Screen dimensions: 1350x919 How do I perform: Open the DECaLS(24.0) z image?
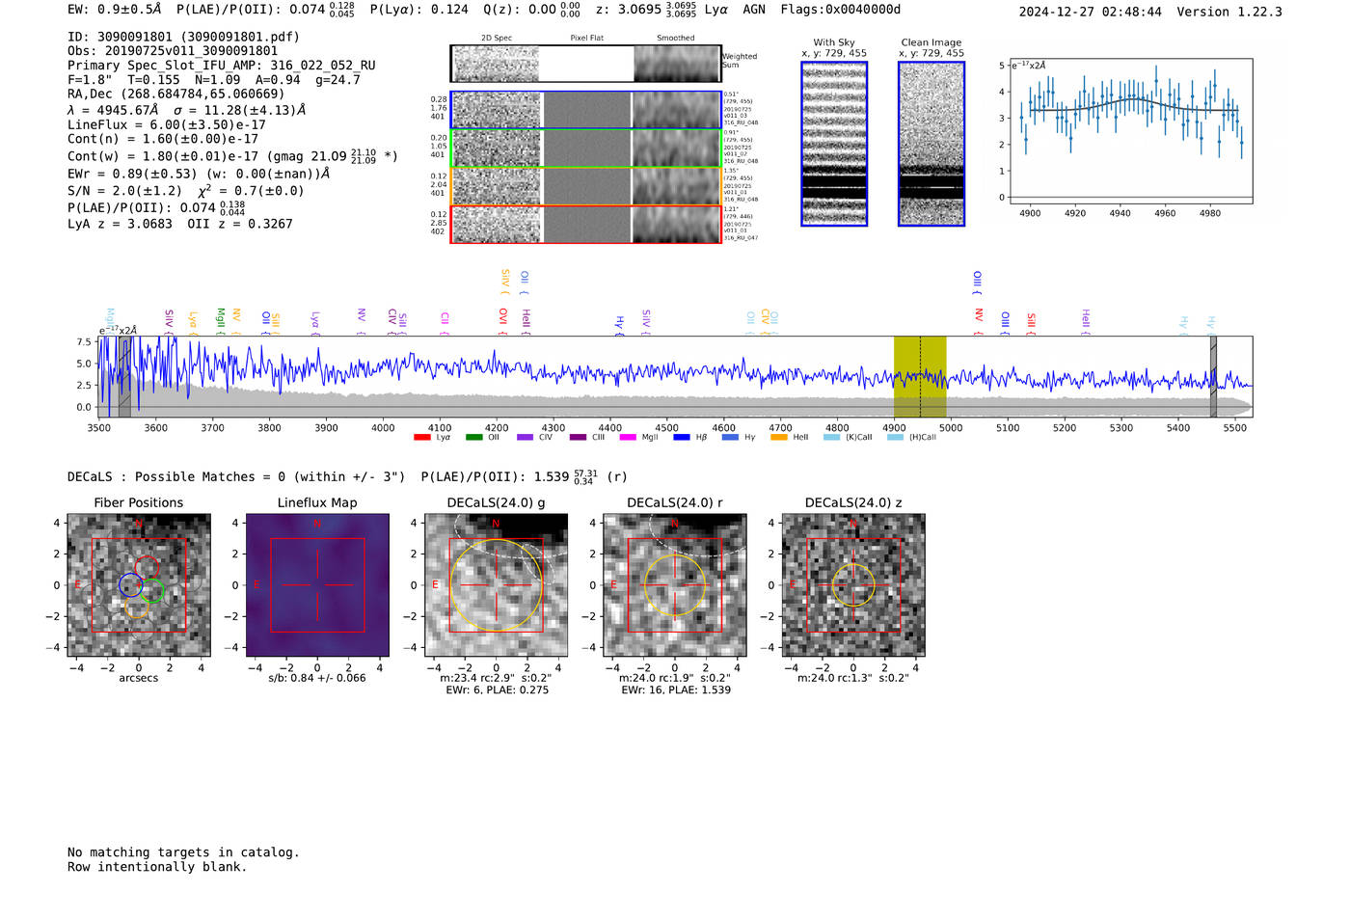point(853,585)
